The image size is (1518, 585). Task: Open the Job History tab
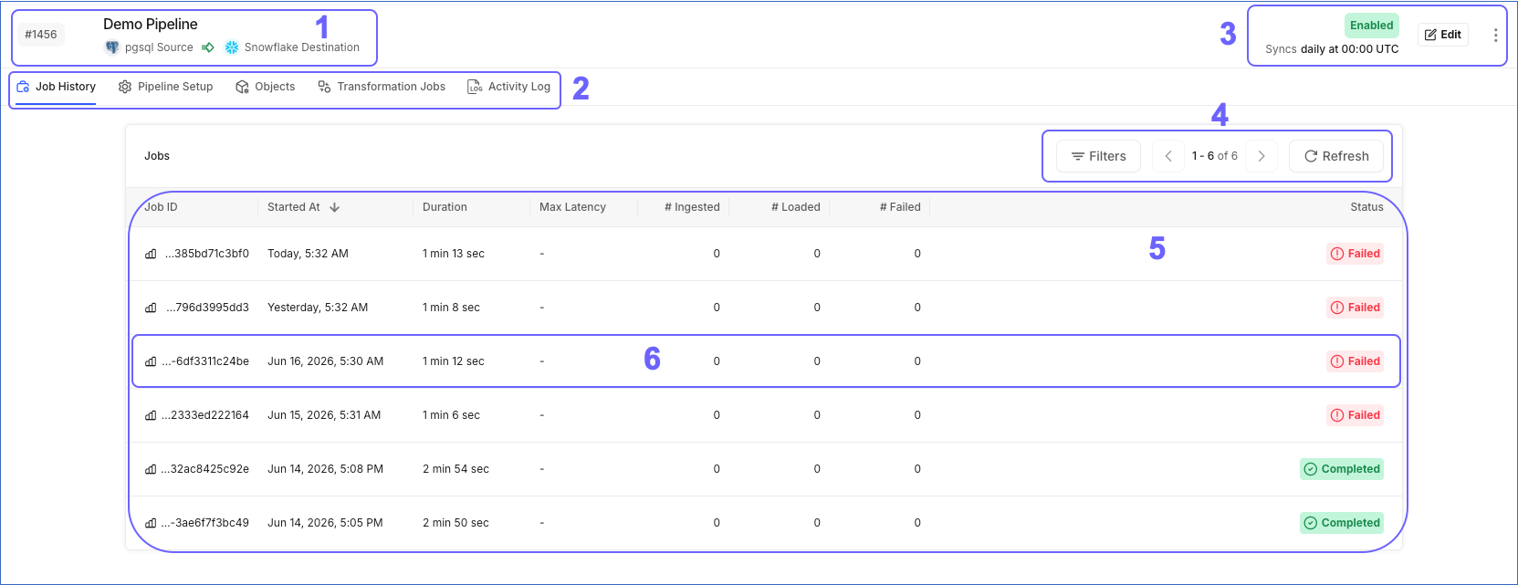tap(56, 87)
